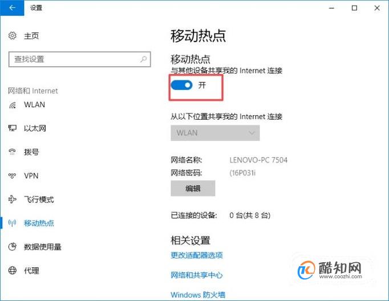This screenshot has height=301, width=389.
Task: Go to the 以太网 section
Action: click(35, 128)
